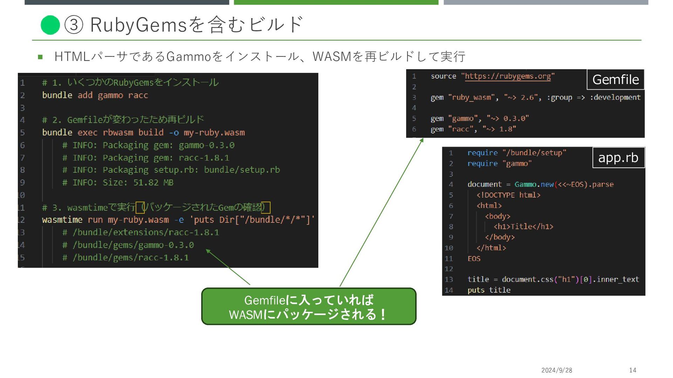Click the rubygems.org source link
The width and height of the screenshot is (673, 378).
[x=508, y=76]
